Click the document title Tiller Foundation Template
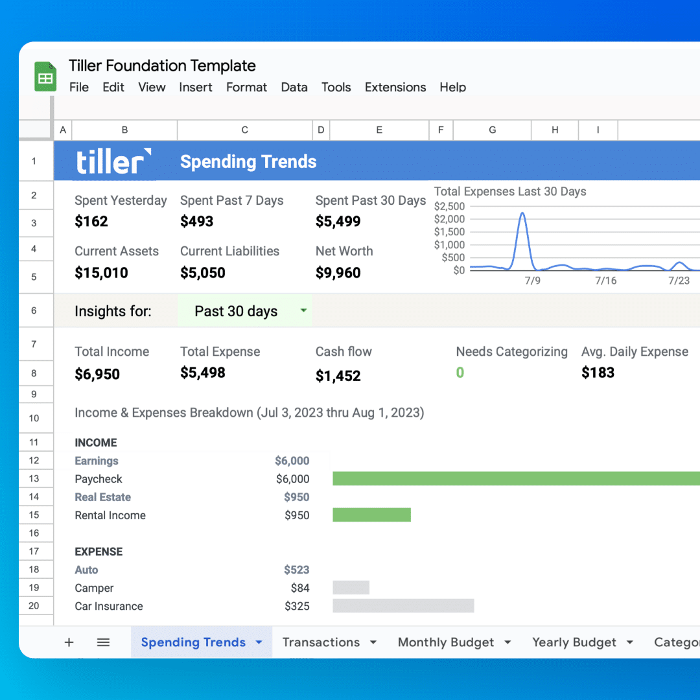The height and width of the screenshot is (700, 700). [162, 65]
